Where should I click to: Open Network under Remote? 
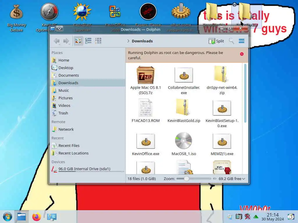pos(87,129)
